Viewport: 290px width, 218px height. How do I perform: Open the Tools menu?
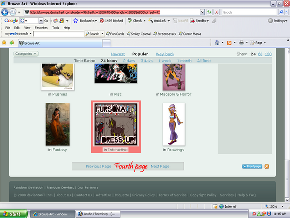(x=56, y=28)
